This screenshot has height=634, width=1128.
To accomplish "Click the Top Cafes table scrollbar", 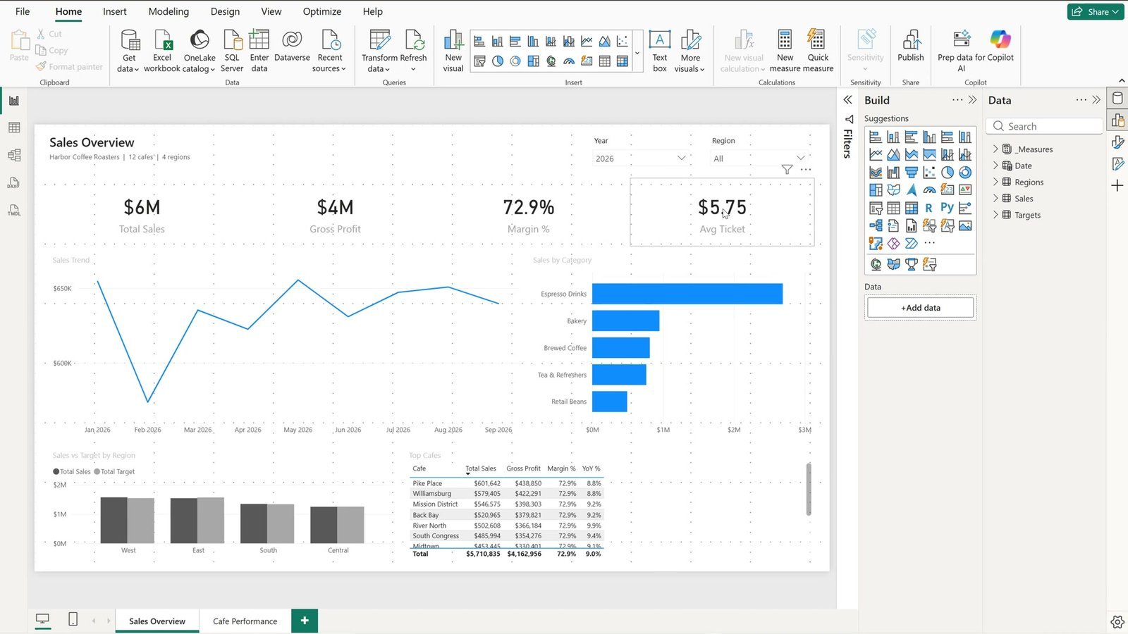I will coord(809,490).
